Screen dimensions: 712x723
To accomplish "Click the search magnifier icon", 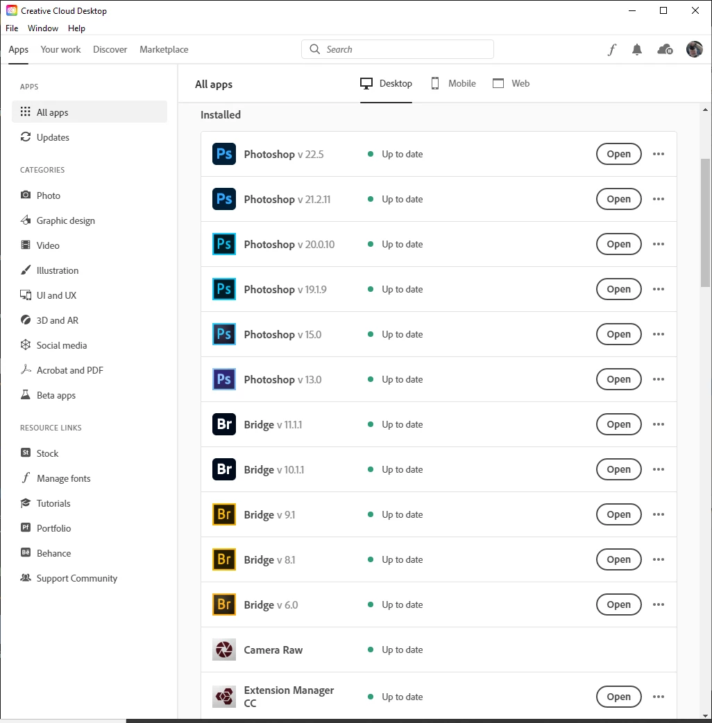I will tap(315, 49).
